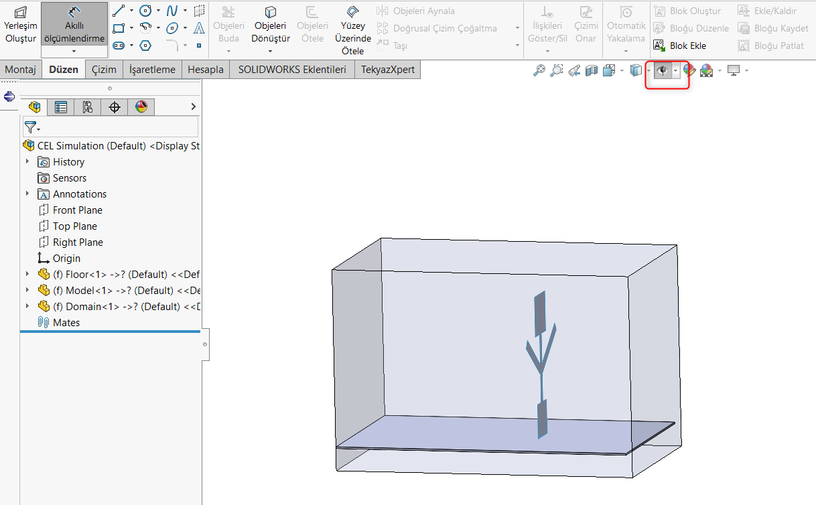
Task: Select the Right Plane tree item
Action: click(70, 242)
